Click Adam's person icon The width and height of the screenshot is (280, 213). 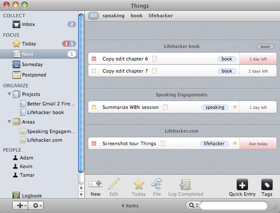pyautogui.click(x=15, y=158)
